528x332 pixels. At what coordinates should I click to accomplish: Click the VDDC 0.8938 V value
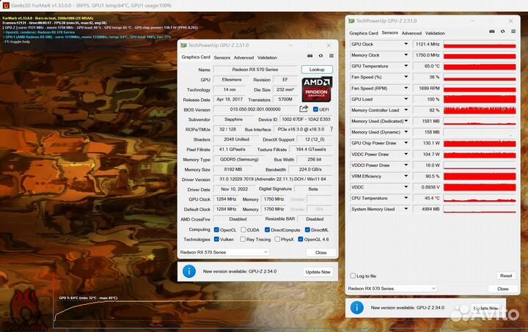click(x=428, y=187)
